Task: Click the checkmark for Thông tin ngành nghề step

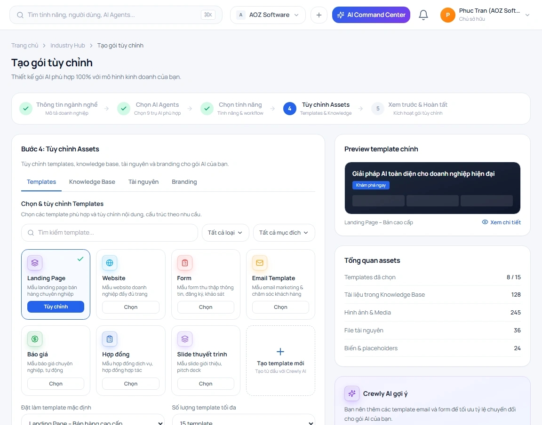Action: point(26,109)
